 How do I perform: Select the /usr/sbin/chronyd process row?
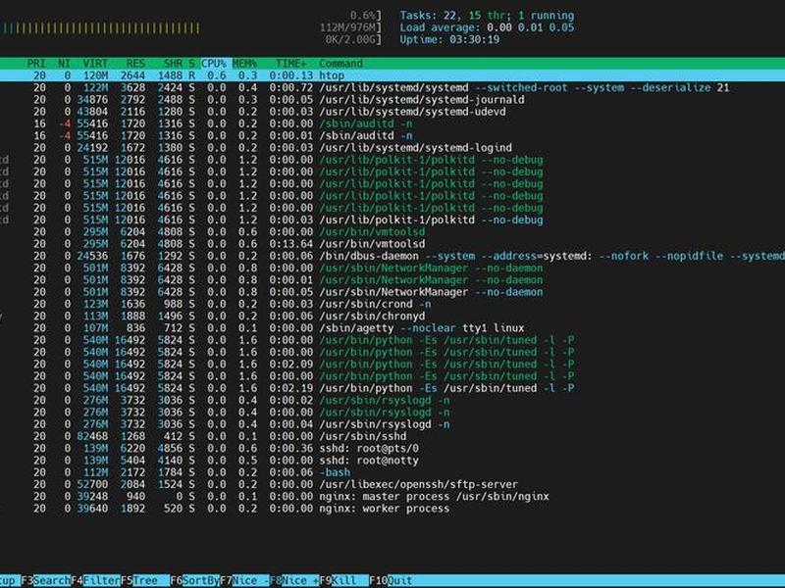(x=392, y=316)
